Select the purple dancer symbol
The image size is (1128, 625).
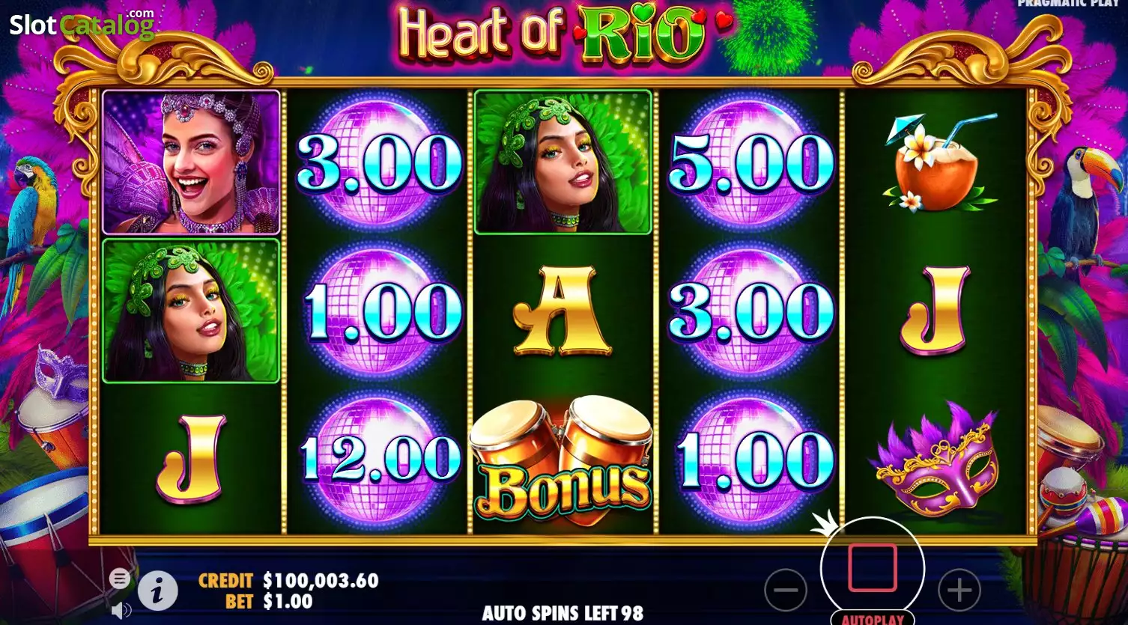click(x=191, y=162)
